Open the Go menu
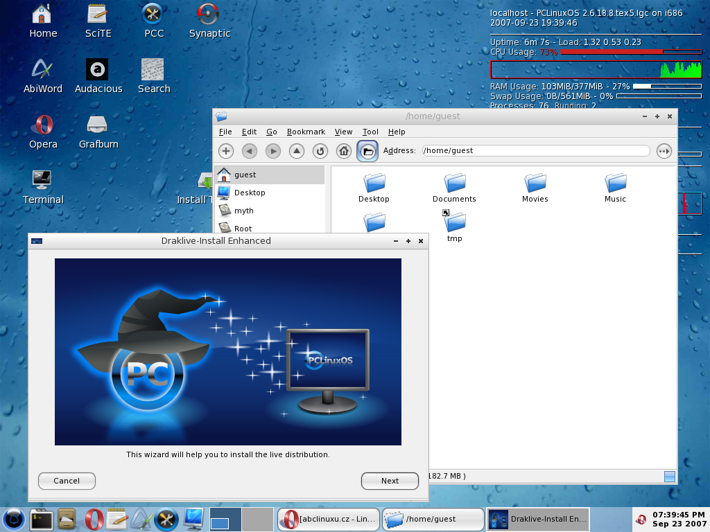710x532 pixels. pos(272,132)
